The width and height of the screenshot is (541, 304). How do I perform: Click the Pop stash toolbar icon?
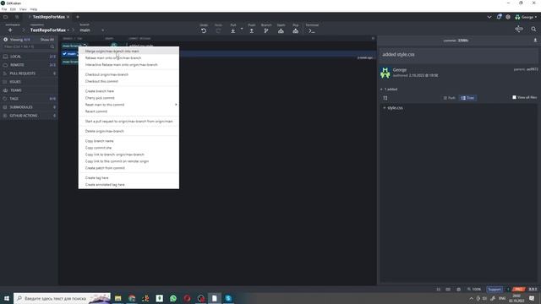point(296,30)
